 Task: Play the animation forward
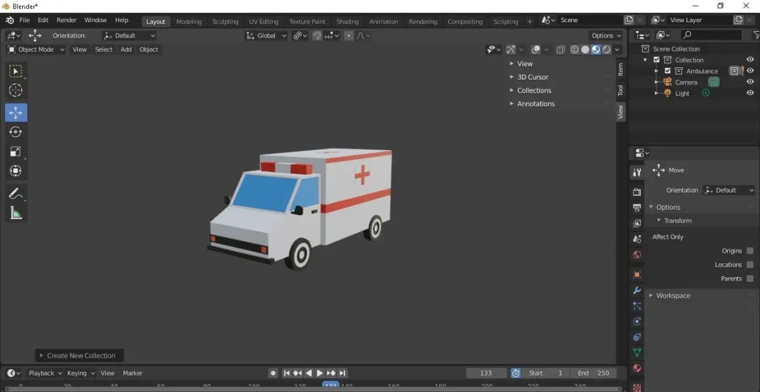[319, 373]
